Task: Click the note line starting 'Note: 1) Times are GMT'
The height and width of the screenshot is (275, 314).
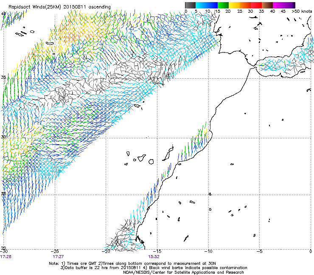Action: (x=132, y=264)
